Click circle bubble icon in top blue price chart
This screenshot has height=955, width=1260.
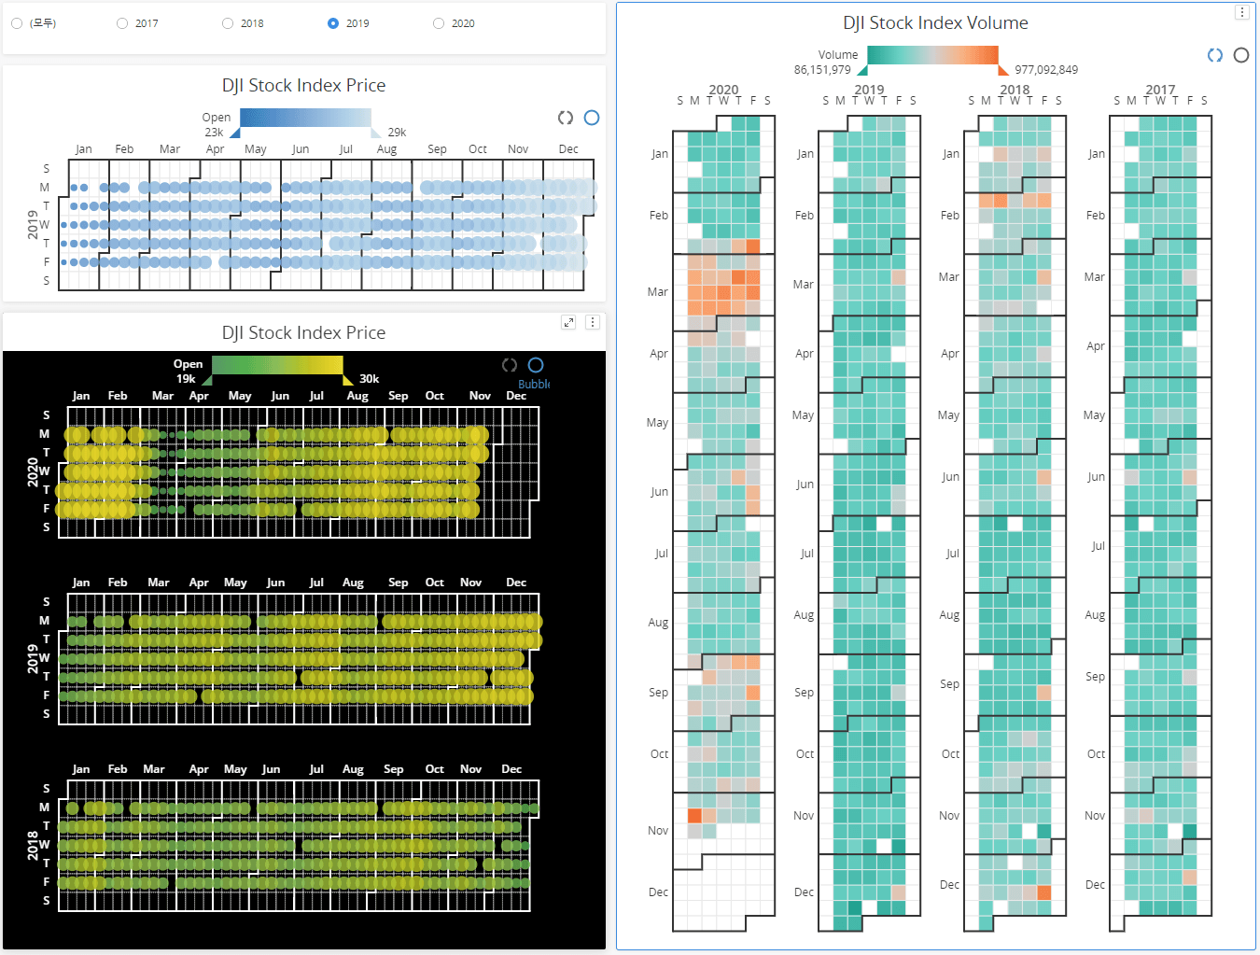[x=592, y=118]
